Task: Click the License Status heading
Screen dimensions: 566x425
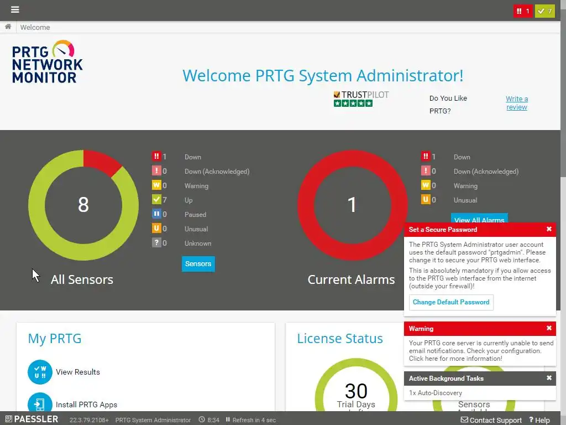Action: (340, 339)
